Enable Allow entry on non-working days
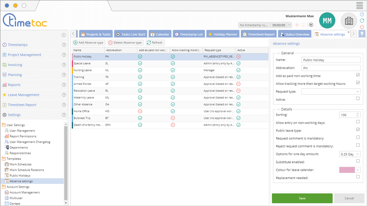This screenshot has width=367, height=206. tap(358, 122)
